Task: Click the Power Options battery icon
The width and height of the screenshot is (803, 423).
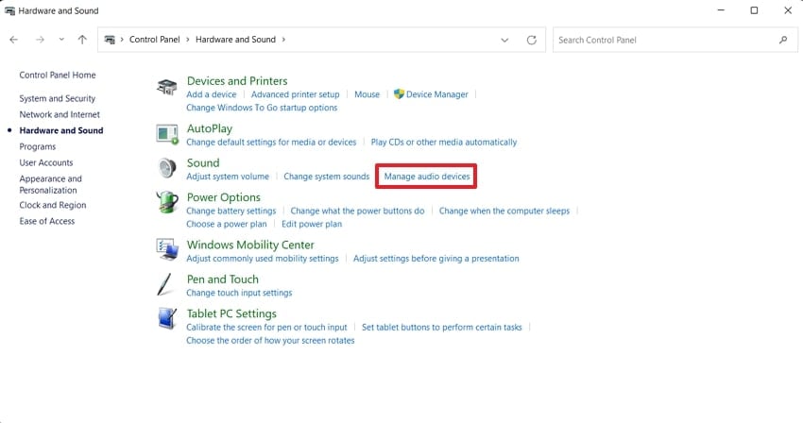Action: (166, 203)
